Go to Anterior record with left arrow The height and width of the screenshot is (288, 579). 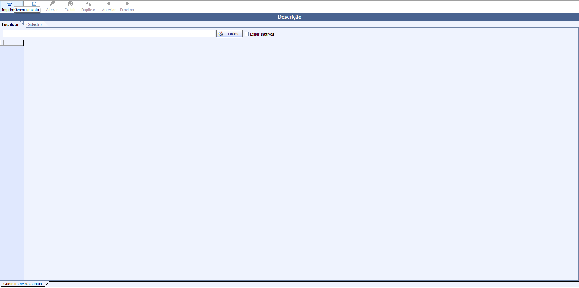pos(109,4)
